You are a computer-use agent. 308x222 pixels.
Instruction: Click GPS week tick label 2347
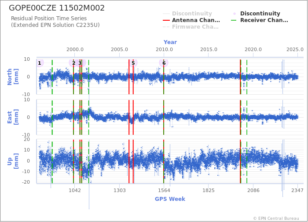[297, 190]
